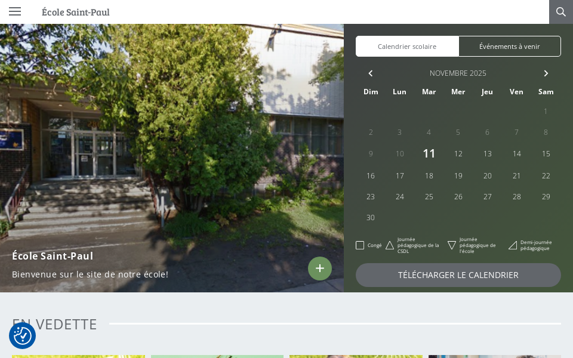Open the blue cookie consent badge
The height and width of the screenshot is (358, 573).
coord(22,336)
